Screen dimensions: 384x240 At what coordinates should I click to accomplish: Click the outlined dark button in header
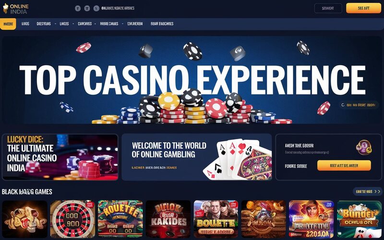pos(328,8)
